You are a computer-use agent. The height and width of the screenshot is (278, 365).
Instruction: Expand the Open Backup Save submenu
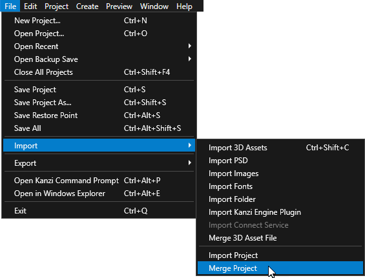[99, 59]
